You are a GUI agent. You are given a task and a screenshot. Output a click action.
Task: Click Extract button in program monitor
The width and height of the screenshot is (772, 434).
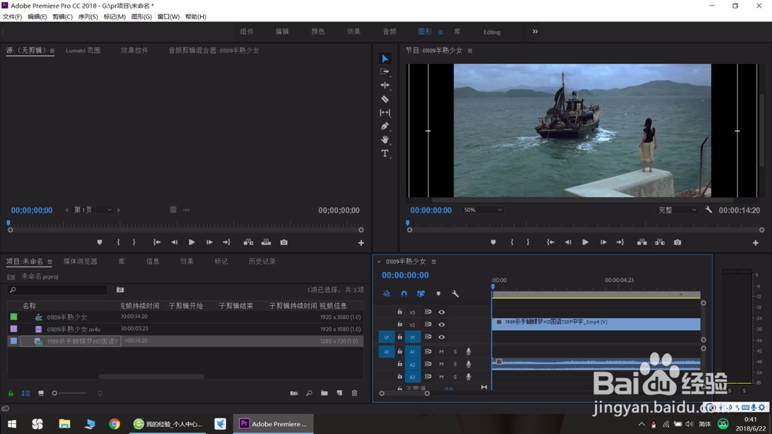(x=660, y=242)
